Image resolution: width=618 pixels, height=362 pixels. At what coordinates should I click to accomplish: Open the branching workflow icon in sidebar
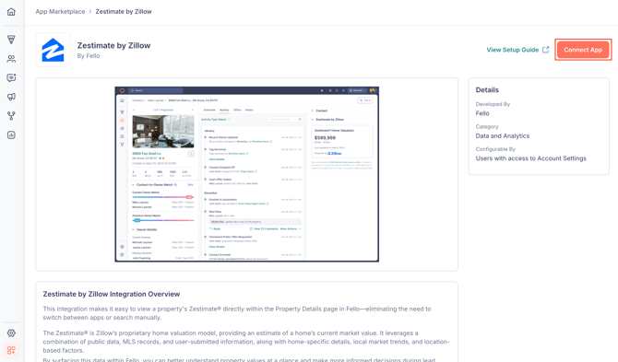11,116
